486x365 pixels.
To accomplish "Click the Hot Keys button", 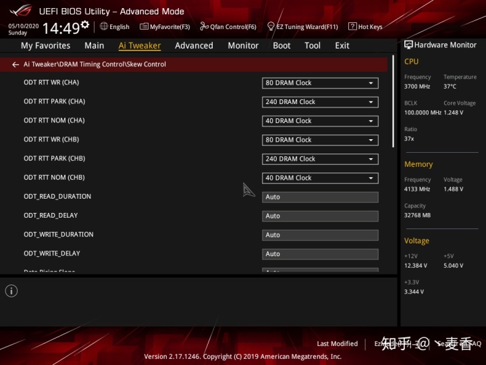I will (365, 26).
